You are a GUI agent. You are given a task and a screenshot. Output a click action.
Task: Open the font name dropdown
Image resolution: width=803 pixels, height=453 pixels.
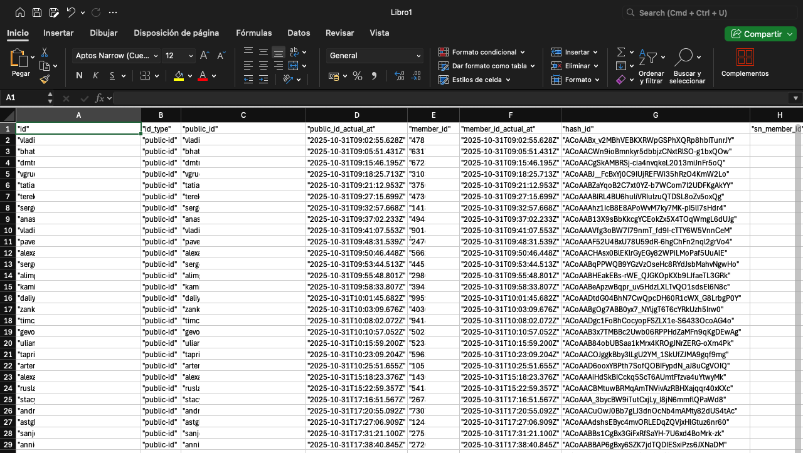click(x=117, y=56)
